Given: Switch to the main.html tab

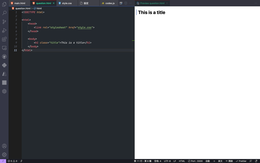Looking at the screenshot, I should pyautogui.click(x=19, y=3).
